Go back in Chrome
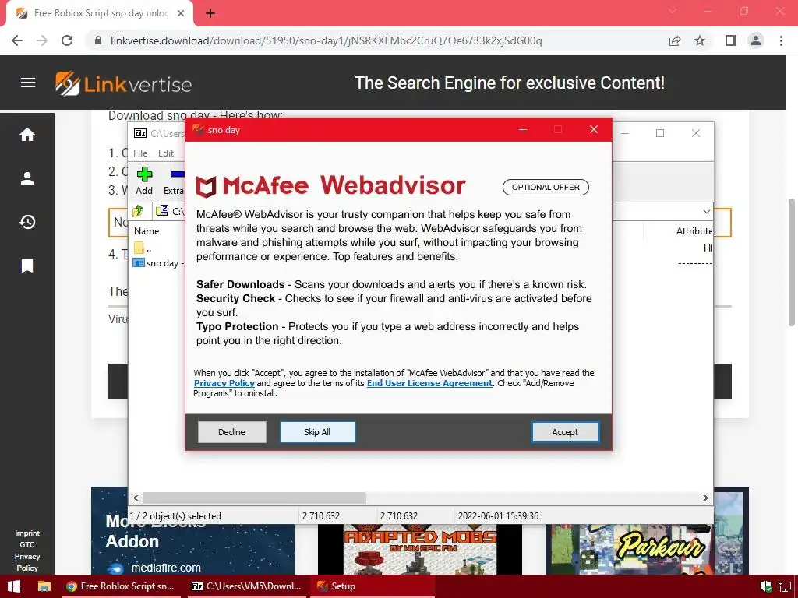The width and height of the screenshot is (798, 598). (x=17, y=40)
